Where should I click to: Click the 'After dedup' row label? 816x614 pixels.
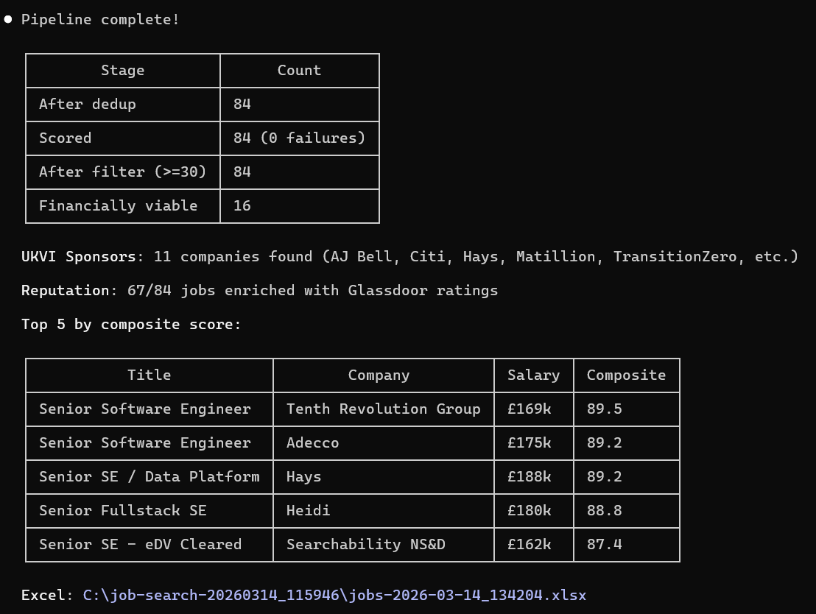(88, 104)
